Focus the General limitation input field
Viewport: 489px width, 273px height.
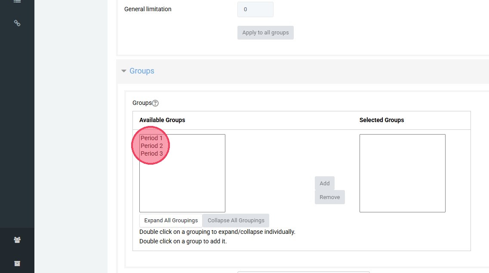click(x=255, y=9)
